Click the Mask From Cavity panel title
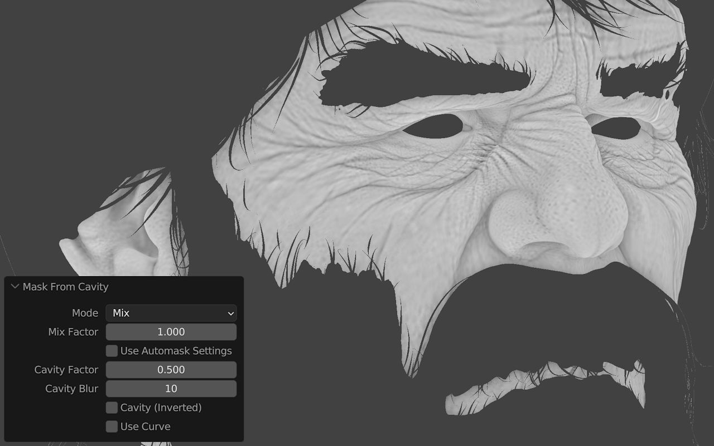 65,287
